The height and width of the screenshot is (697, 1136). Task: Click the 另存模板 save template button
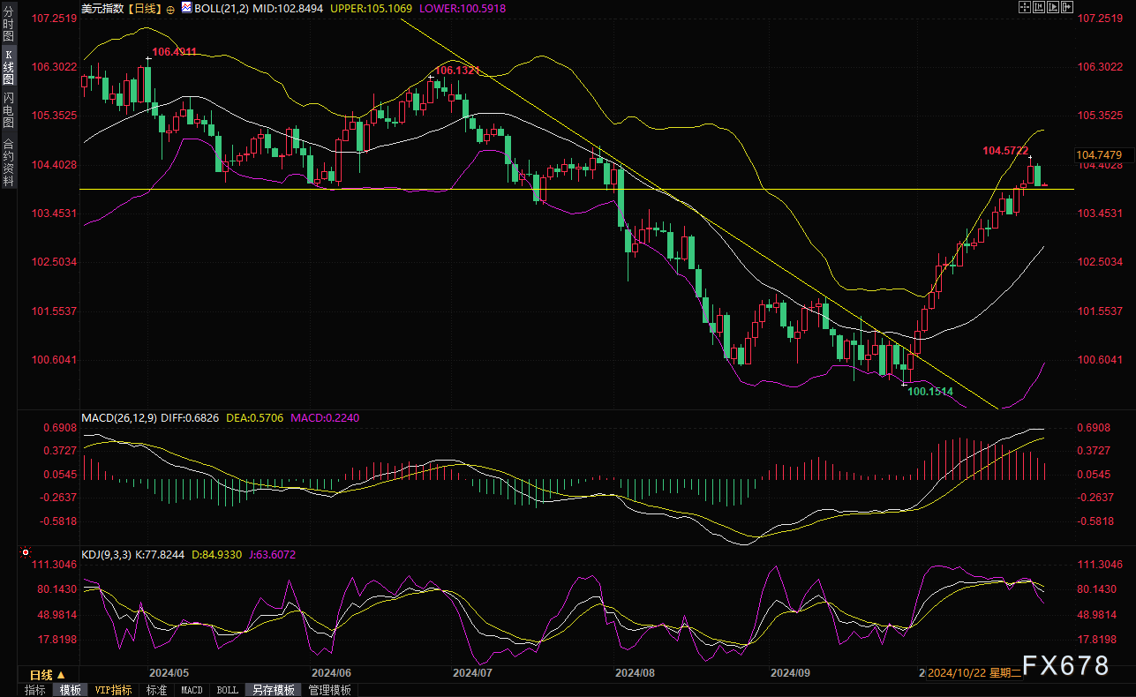click(x=274, y=690)
